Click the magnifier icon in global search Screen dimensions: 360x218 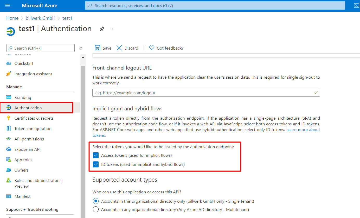[x=90, y=5]
